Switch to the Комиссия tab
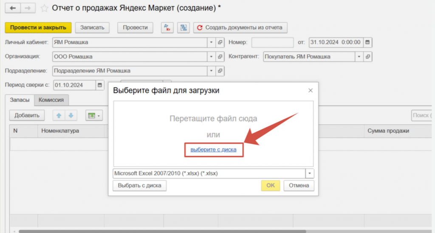 coord(51,100)
